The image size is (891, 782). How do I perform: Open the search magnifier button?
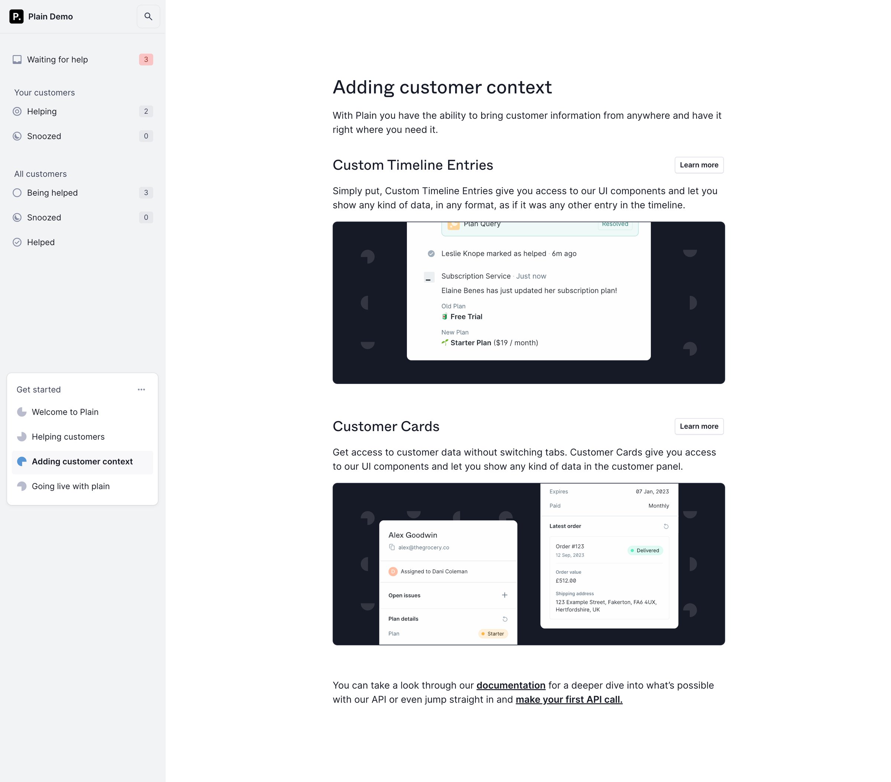[148, 17]
